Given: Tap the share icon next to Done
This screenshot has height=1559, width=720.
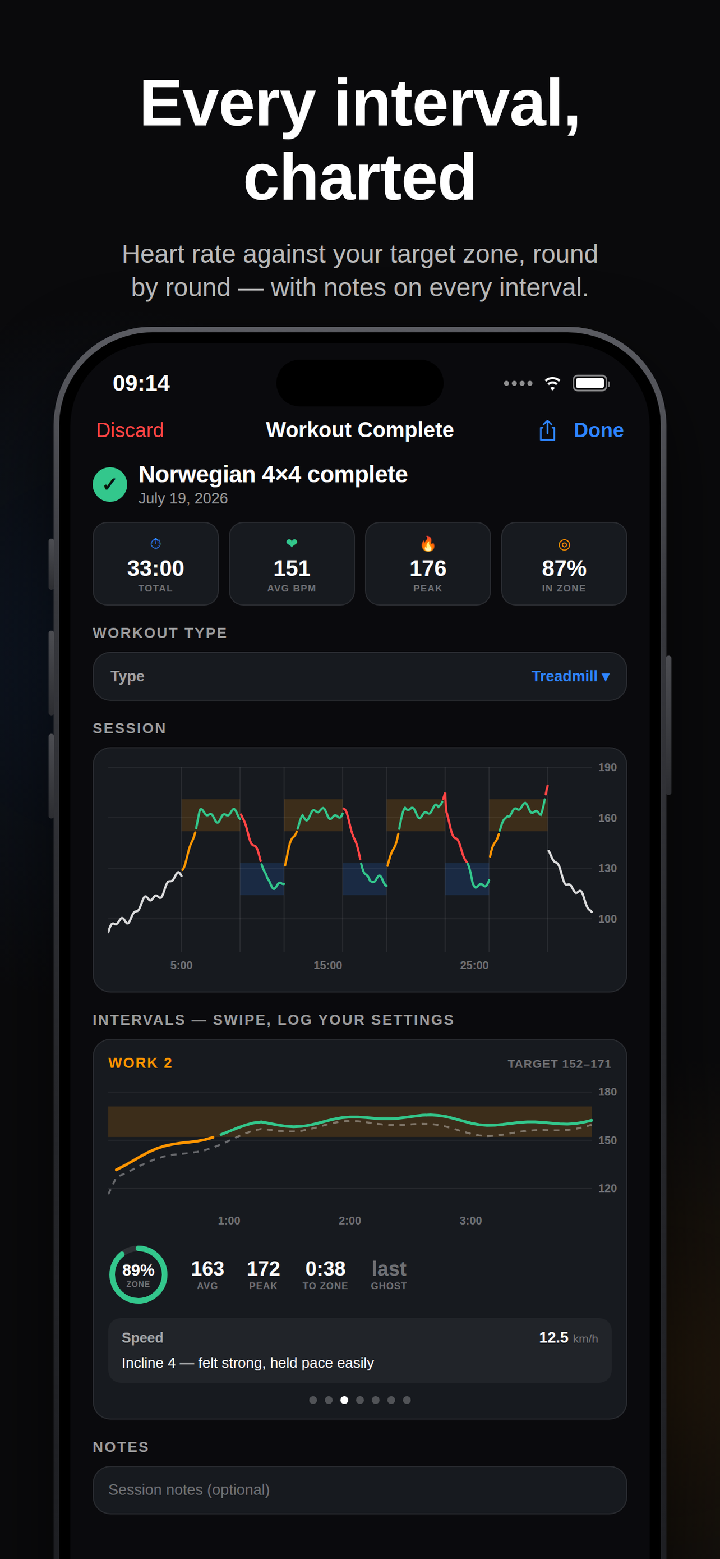Looking at the screenshot, I should 547,430.
